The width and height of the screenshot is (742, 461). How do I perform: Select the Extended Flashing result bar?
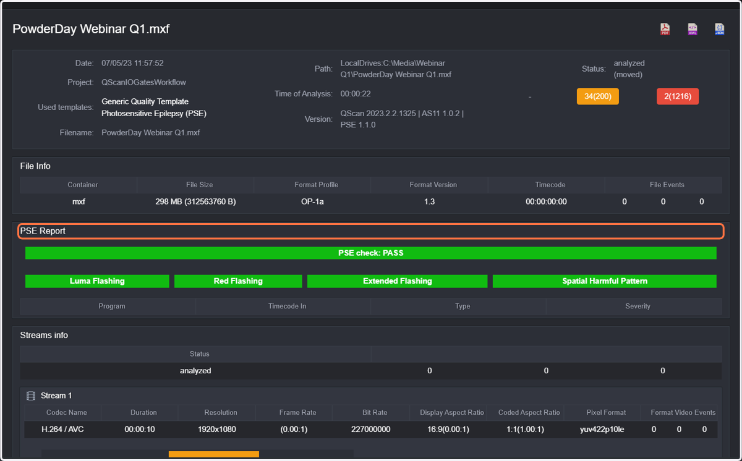point(397,281)
